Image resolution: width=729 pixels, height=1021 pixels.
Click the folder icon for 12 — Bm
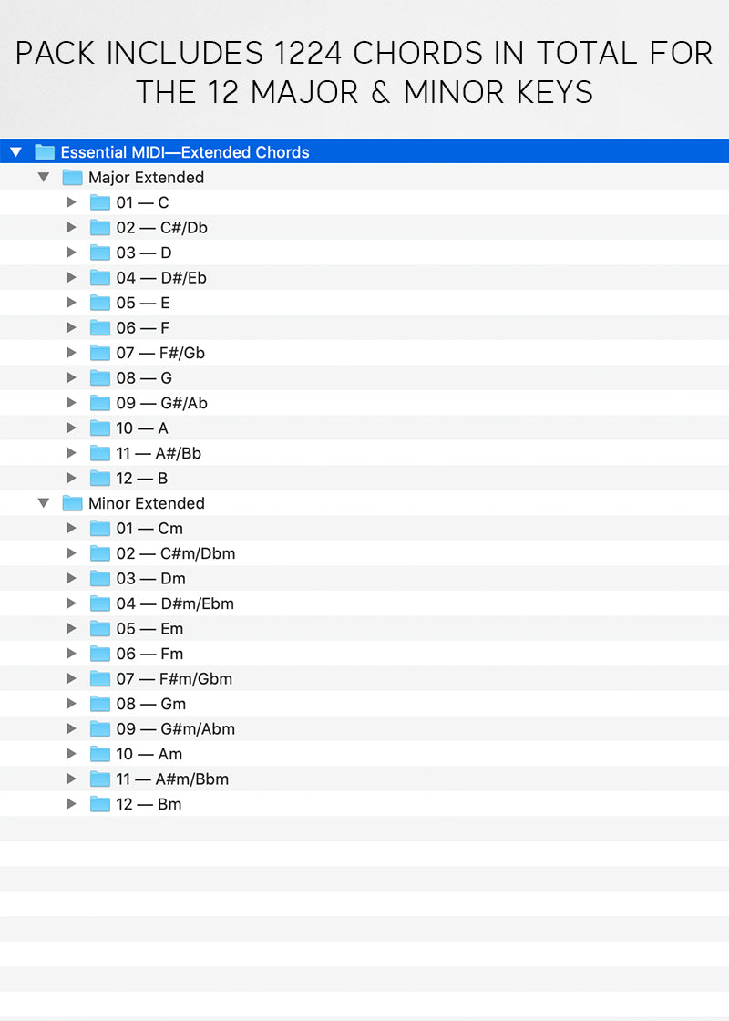tap(99, 804)
